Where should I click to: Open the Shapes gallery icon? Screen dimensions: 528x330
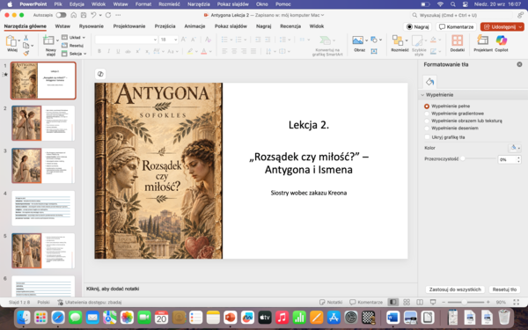[x=374, y=40]
